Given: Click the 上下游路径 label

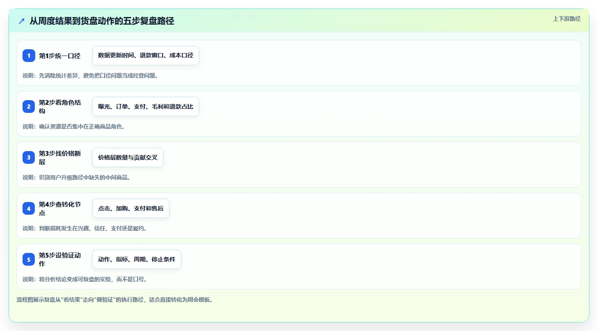Looking at the screenshot, I should click(567, 19).
